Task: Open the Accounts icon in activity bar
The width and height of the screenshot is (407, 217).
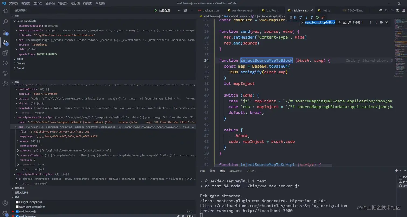Action: (5, 203)
